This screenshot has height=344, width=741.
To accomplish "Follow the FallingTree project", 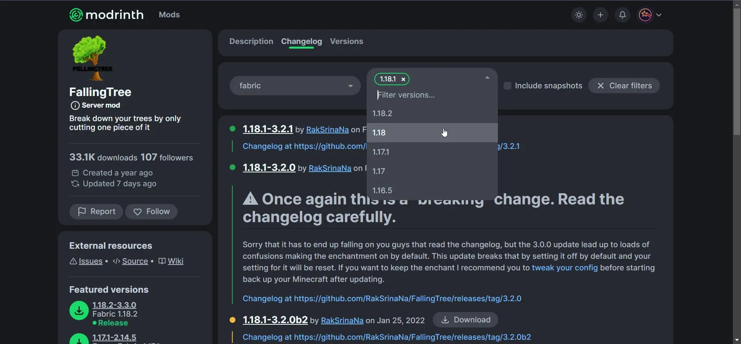I will (x=151, y=212).
